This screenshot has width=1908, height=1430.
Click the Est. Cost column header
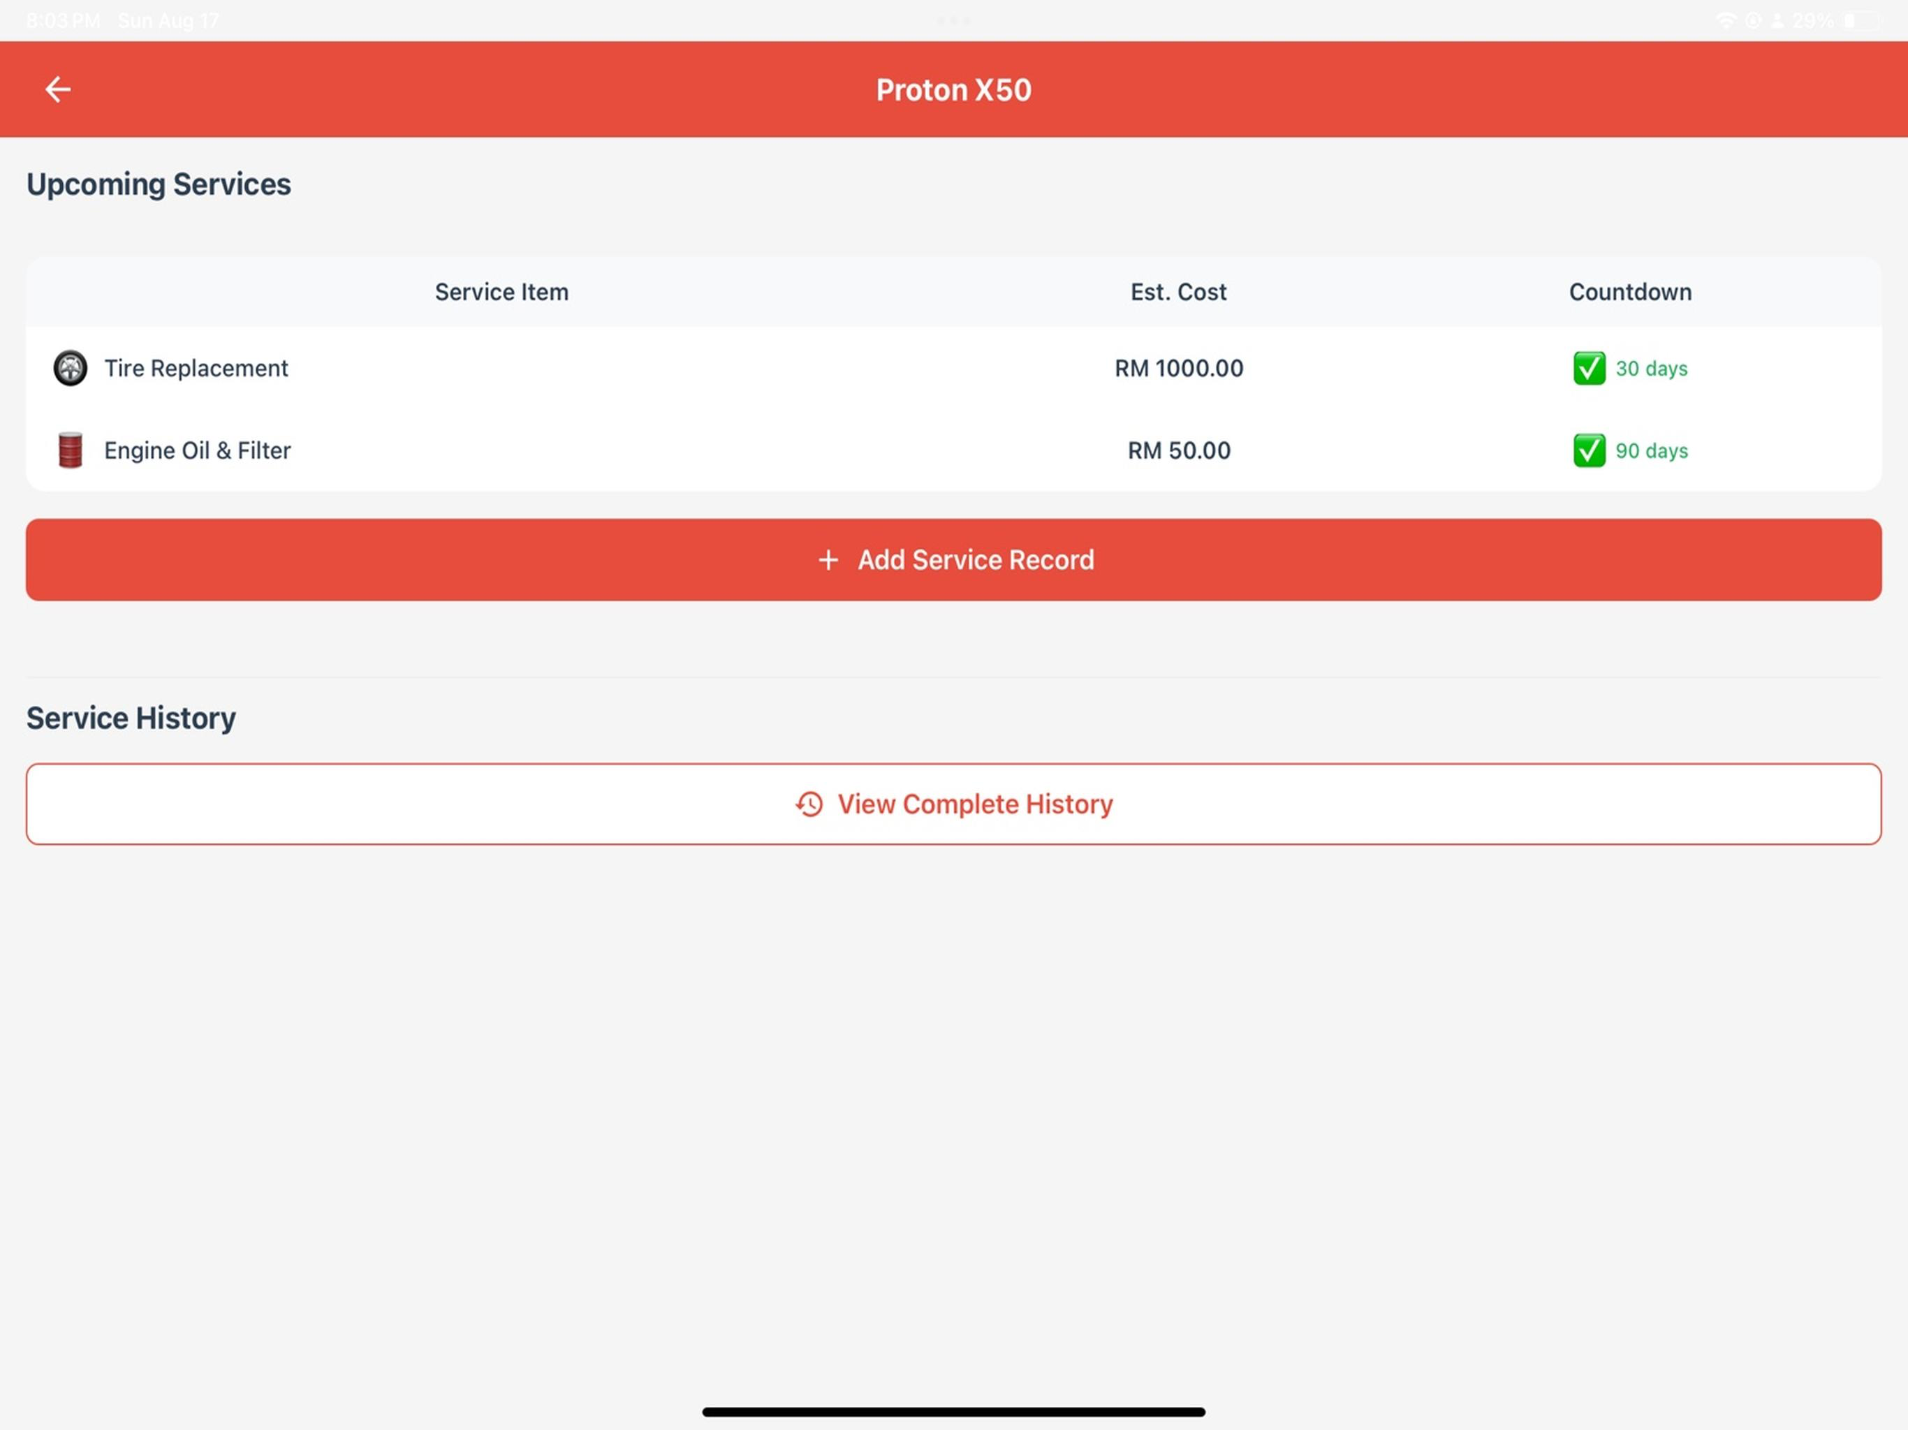[1178, 292]
